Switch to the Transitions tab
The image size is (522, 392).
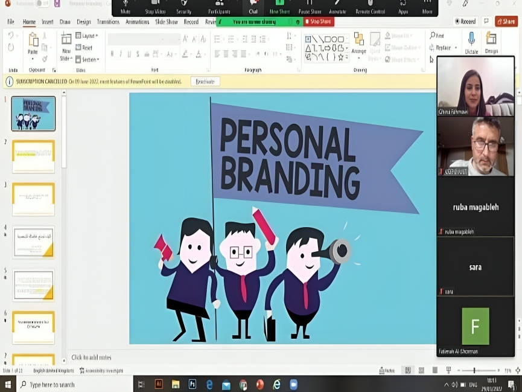click(108, 22)
